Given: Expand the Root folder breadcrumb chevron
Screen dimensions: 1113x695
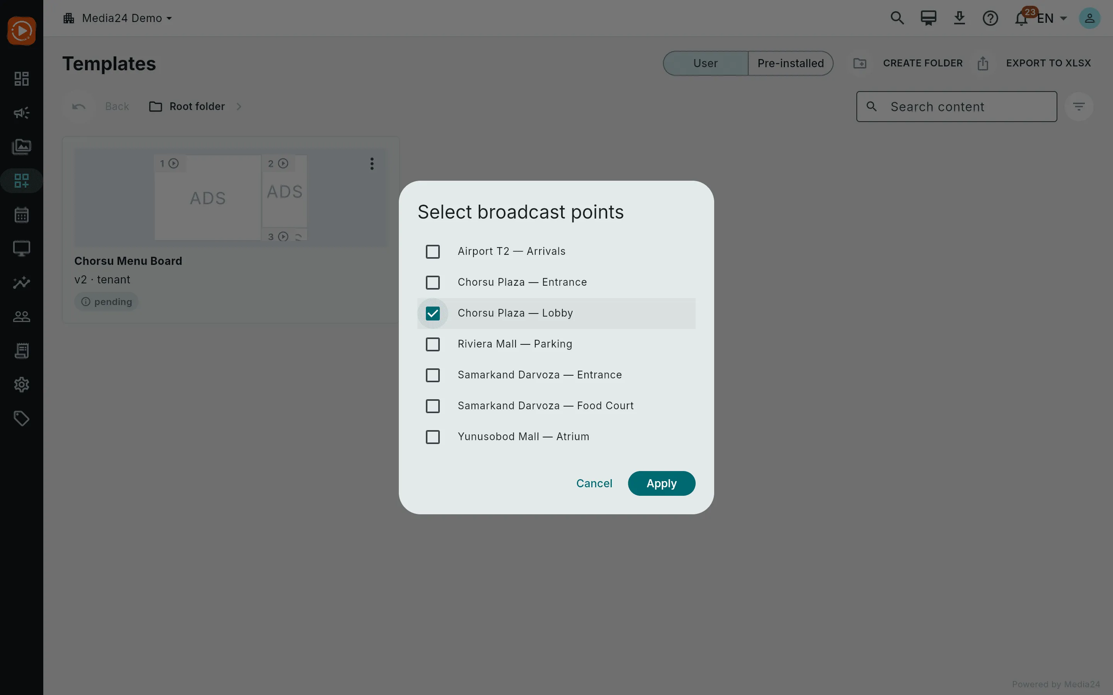Looking at the screenshot, I should [x=239, y=107].
